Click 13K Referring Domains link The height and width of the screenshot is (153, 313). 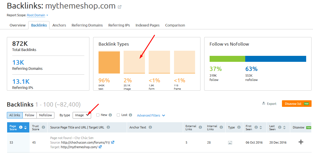(x=18, y=62)
